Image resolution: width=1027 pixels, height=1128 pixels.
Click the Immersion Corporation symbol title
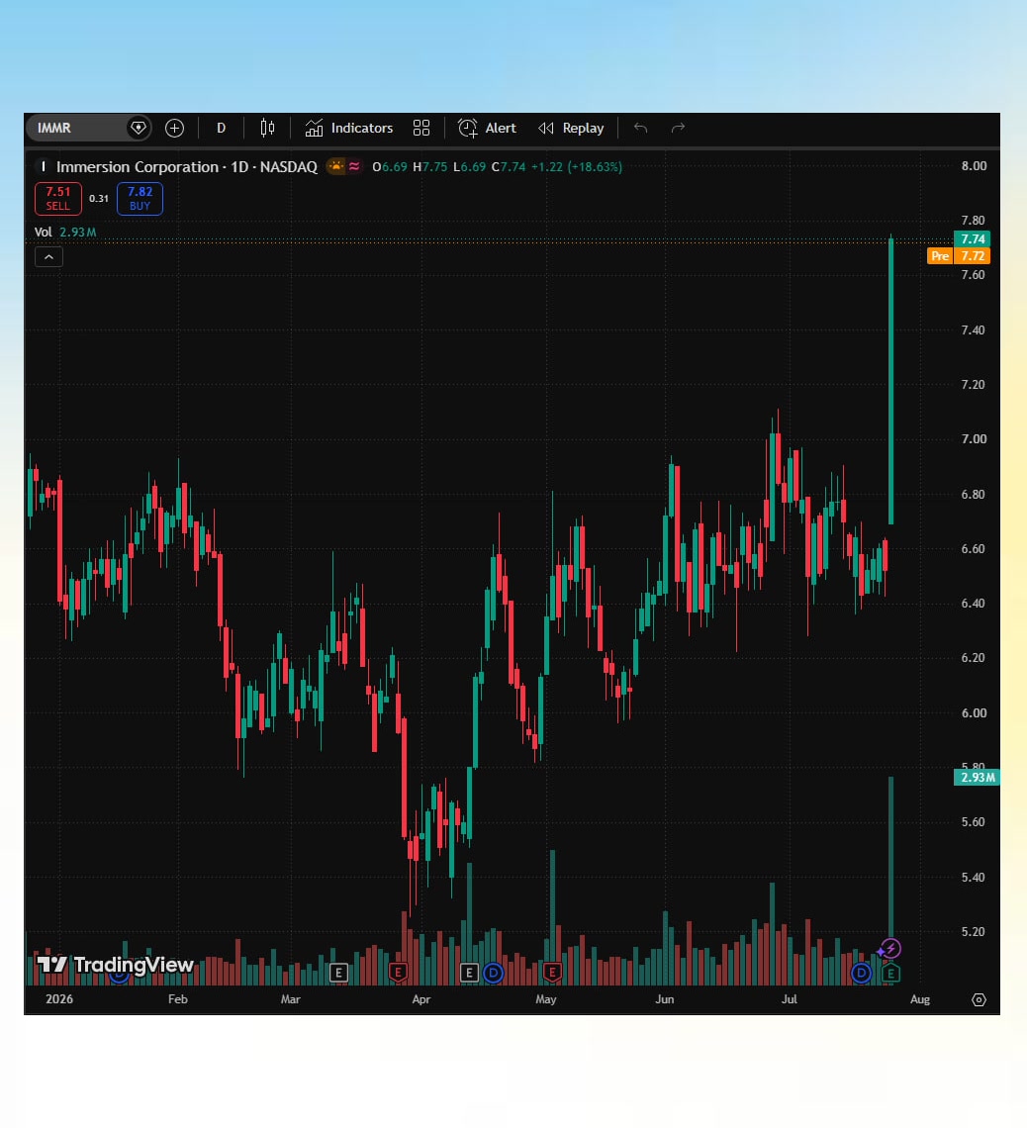(x=186, y=167)
